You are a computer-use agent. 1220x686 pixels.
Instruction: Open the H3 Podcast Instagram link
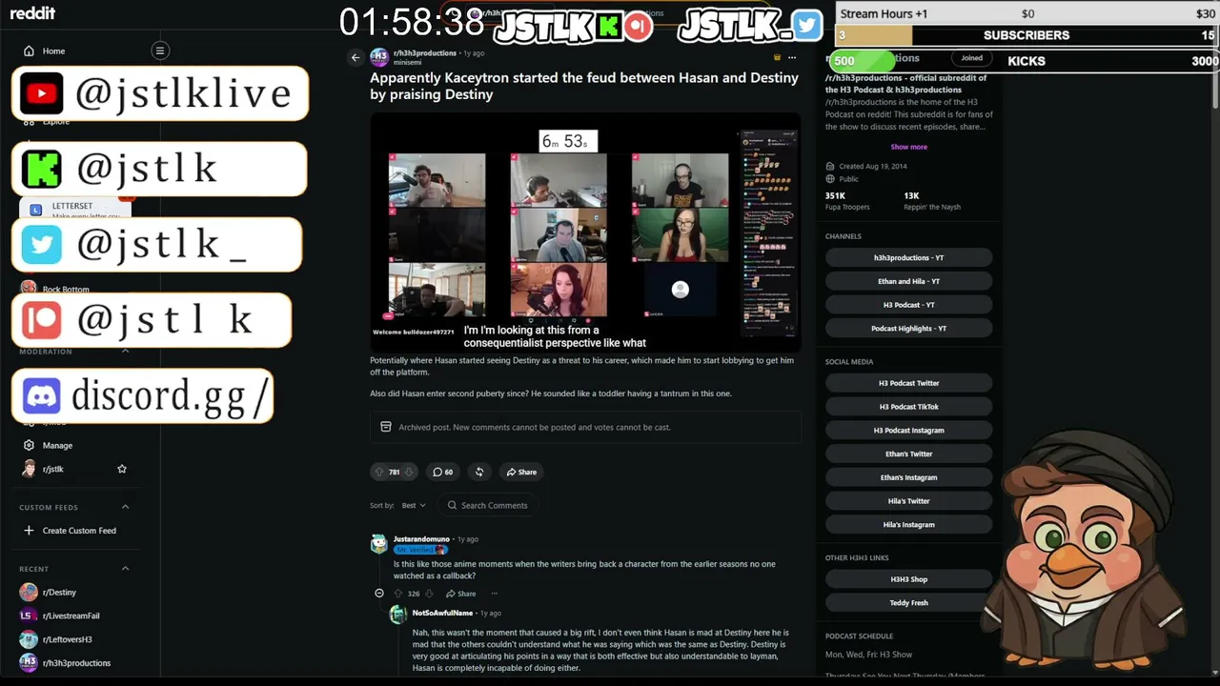(x=908, y=431)
